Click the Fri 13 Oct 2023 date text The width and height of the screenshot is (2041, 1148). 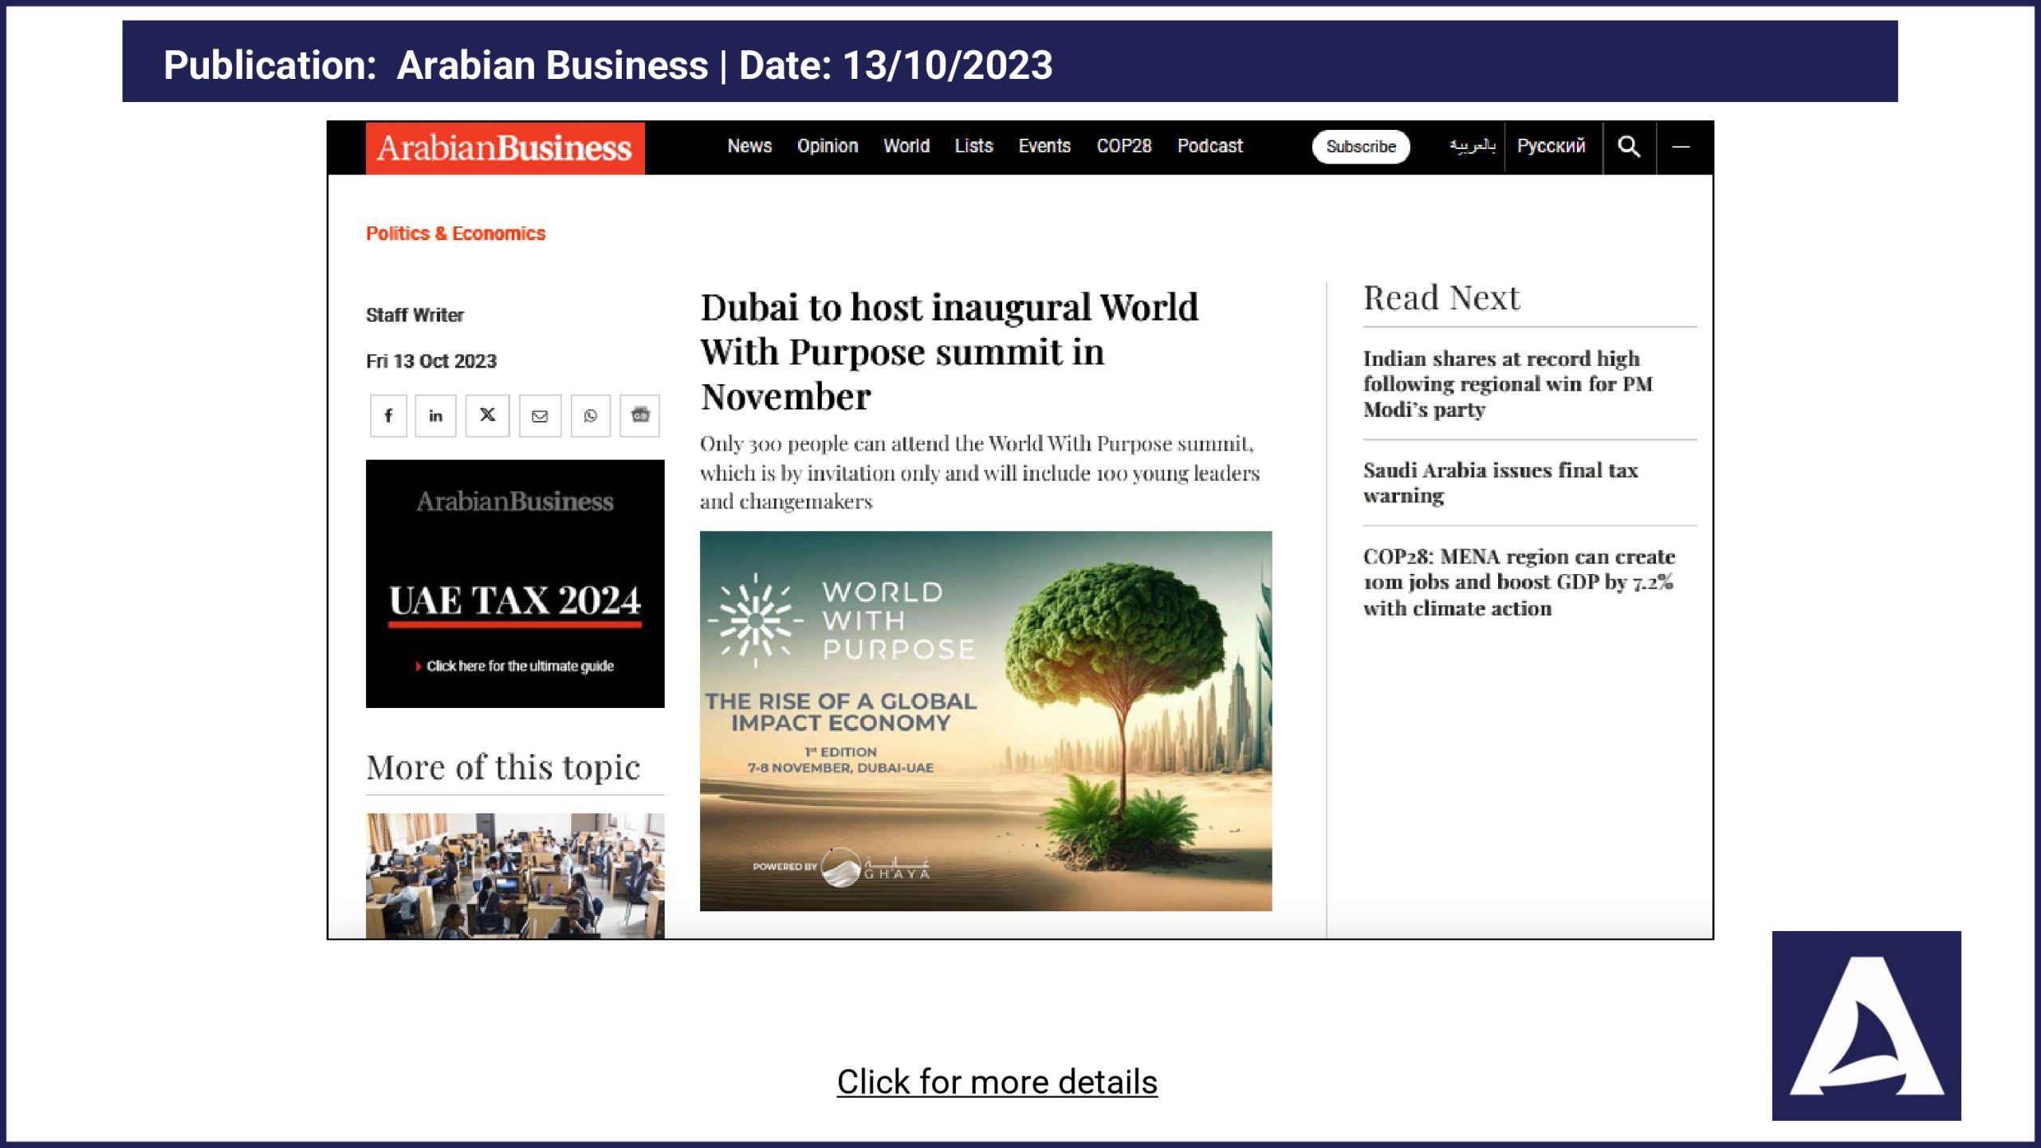click(431, 361)
